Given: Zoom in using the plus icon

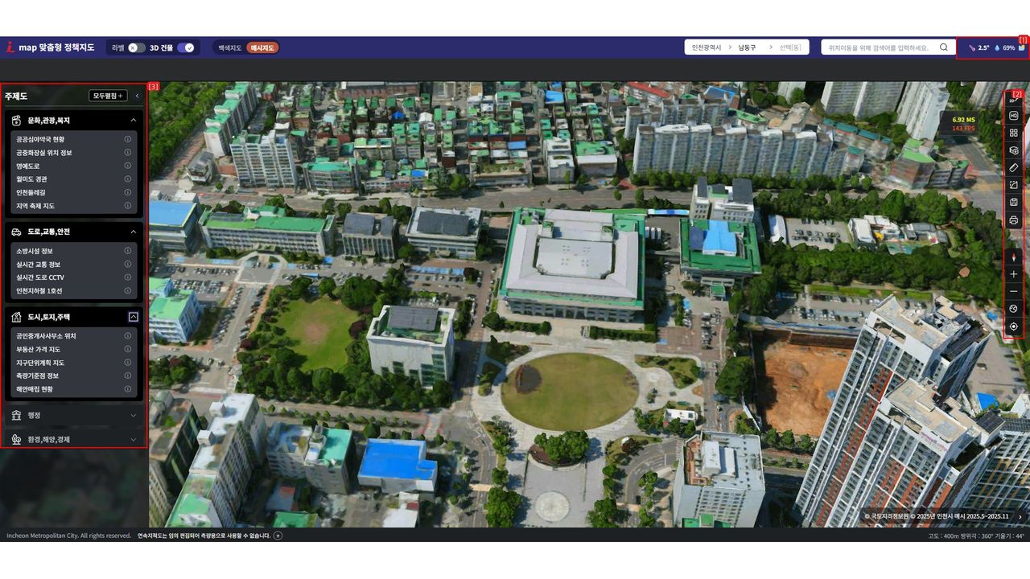Looking at the screenshot, I should tap(1013, 274).
